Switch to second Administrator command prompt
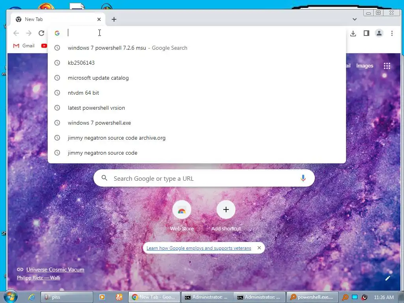Image resolution: width=404 pixels, height=303 pixels. 260,297
